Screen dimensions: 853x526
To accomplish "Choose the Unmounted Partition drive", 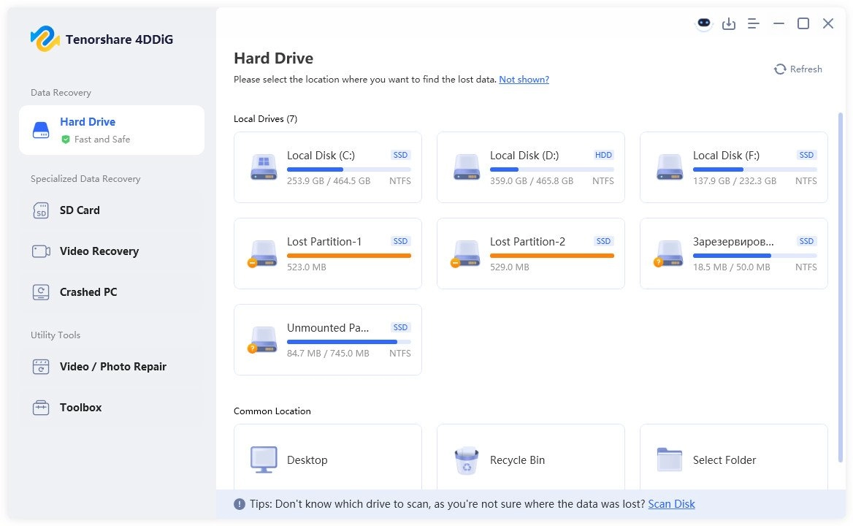I will [327, 340].
